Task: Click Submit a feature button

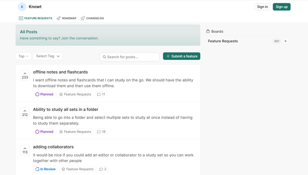Action: pos(181,56)
